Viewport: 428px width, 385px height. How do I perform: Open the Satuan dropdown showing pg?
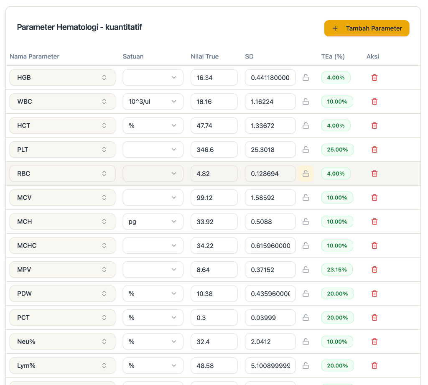coord(153,222)
